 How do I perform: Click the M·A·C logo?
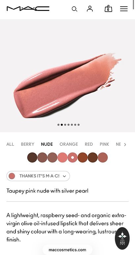click(x=28, y=9)
